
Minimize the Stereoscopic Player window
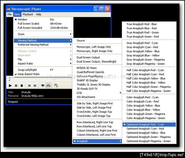click(96, 9)
